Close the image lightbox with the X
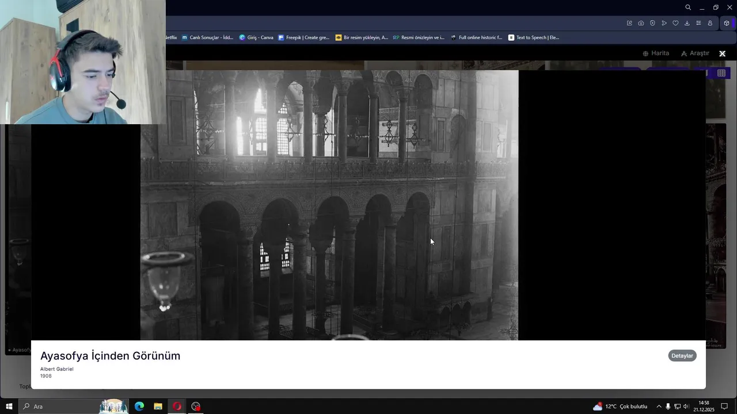The height and width of the screenshot is (414, 737). (x=722, y=53)
